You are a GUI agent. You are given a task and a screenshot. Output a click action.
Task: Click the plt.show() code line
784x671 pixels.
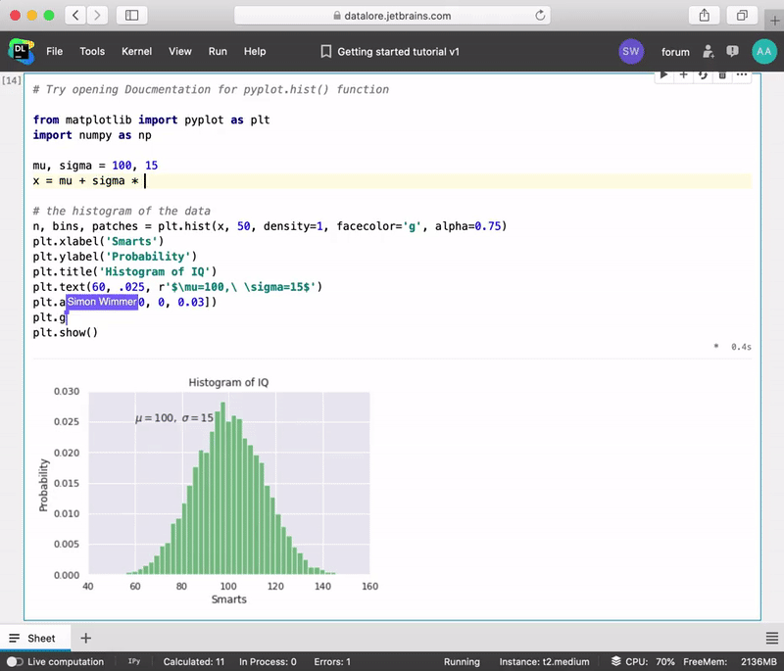coord(66,333)
